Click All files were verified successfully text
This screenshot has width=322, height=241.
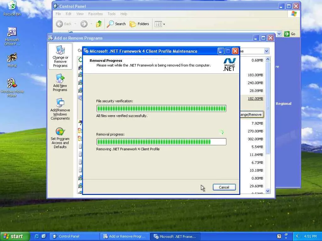coord(122,116)
